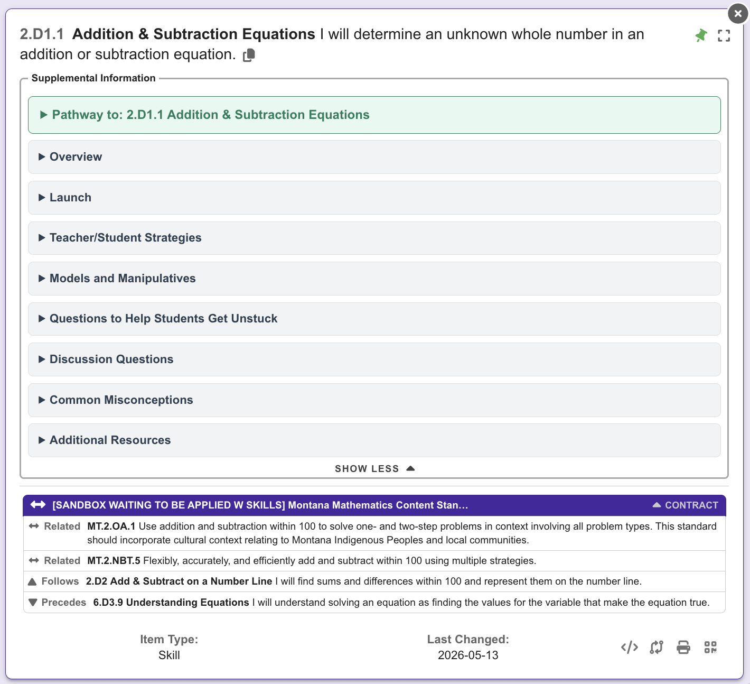Viewport: 750px width, 684px height.
Task: Print this skill item
Action: [x=683, y=647]
